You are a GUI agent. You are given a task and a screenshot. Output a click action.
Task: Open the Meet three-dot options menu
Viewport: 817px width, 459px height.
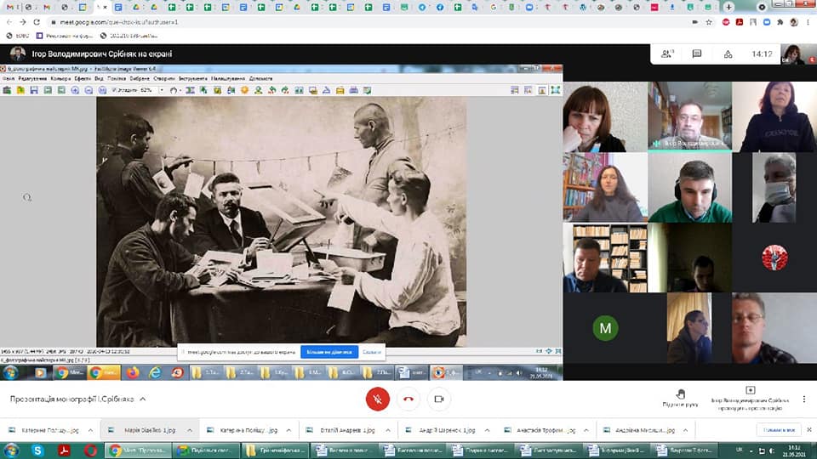(x=804, y=399)
